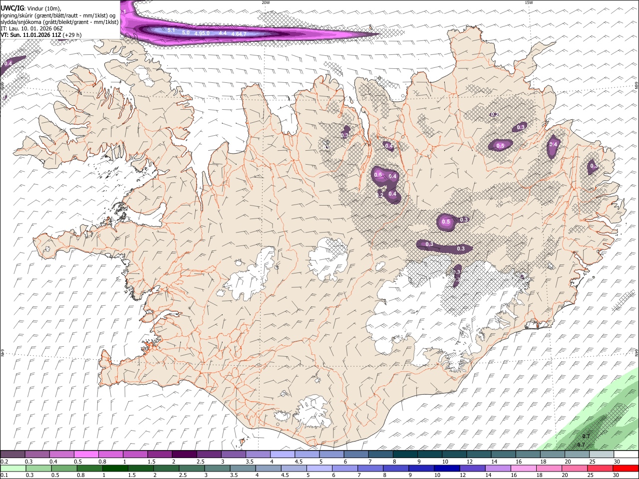This screenshot has width=639, height=479.
Task: Select the 66N latitude label on the left edge
Action: tap(2, 86)
